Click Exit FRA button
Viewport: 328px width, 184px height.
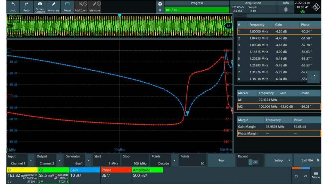point(310,160)
